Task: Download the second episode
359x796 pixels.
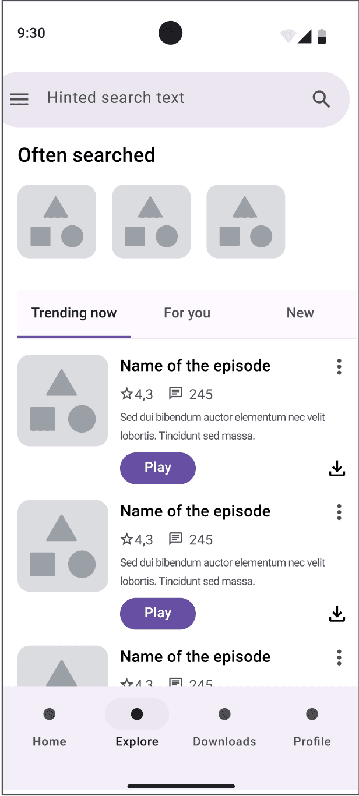Action: 337,614
